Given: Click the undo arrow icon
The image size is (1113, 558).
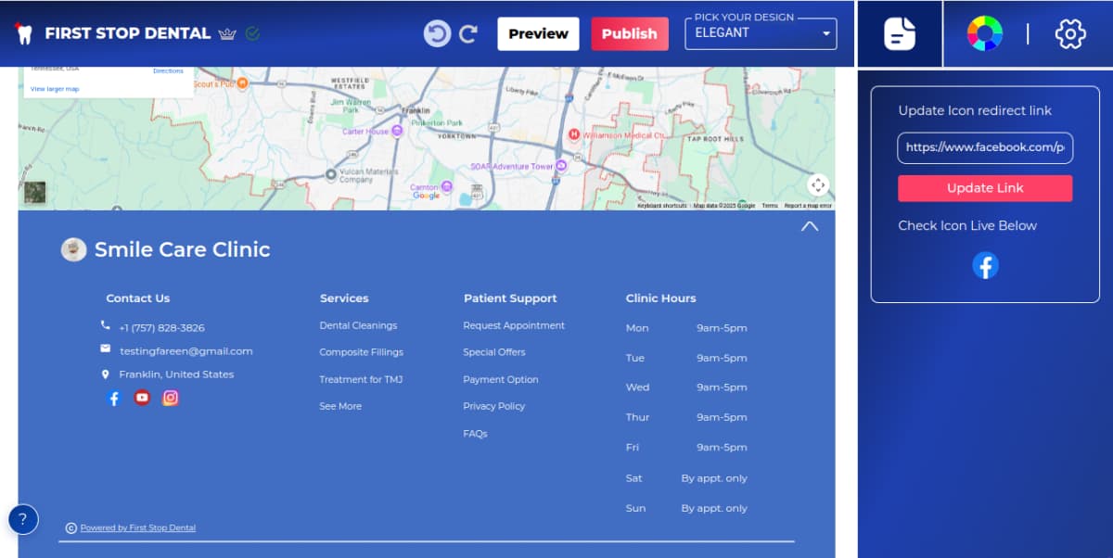Looking at the screenshot, I should [x=437, y=33].
